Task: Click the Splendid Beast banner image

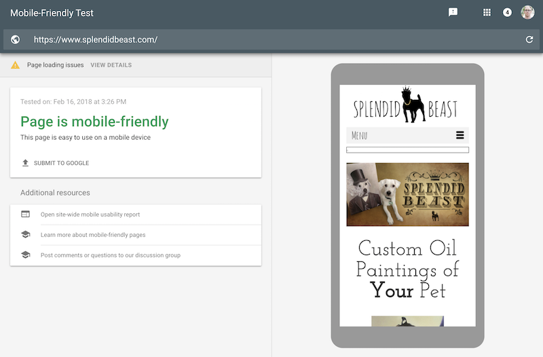Action: 408,195
